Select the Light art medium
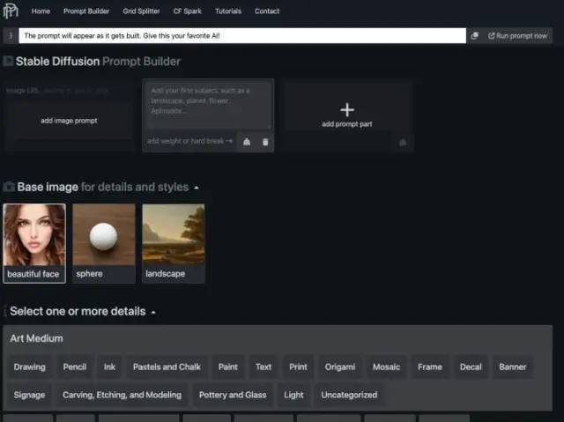 293,395
